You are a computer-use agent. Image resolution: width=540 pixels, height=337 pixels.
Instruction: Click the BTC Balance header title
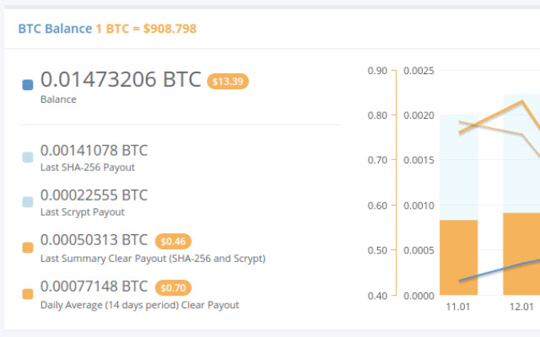point(55,29)
